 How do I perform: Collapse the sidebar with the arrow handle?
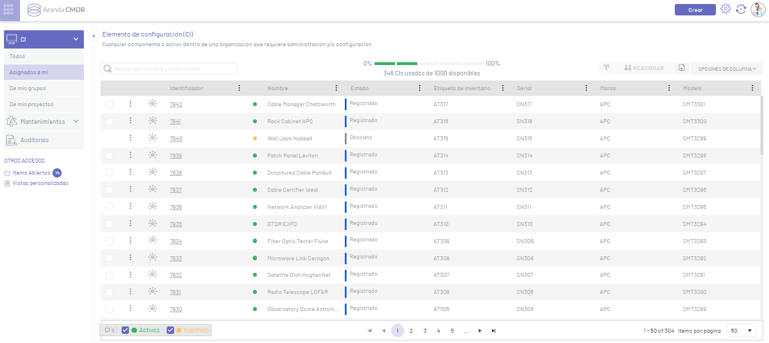(93, 37)
